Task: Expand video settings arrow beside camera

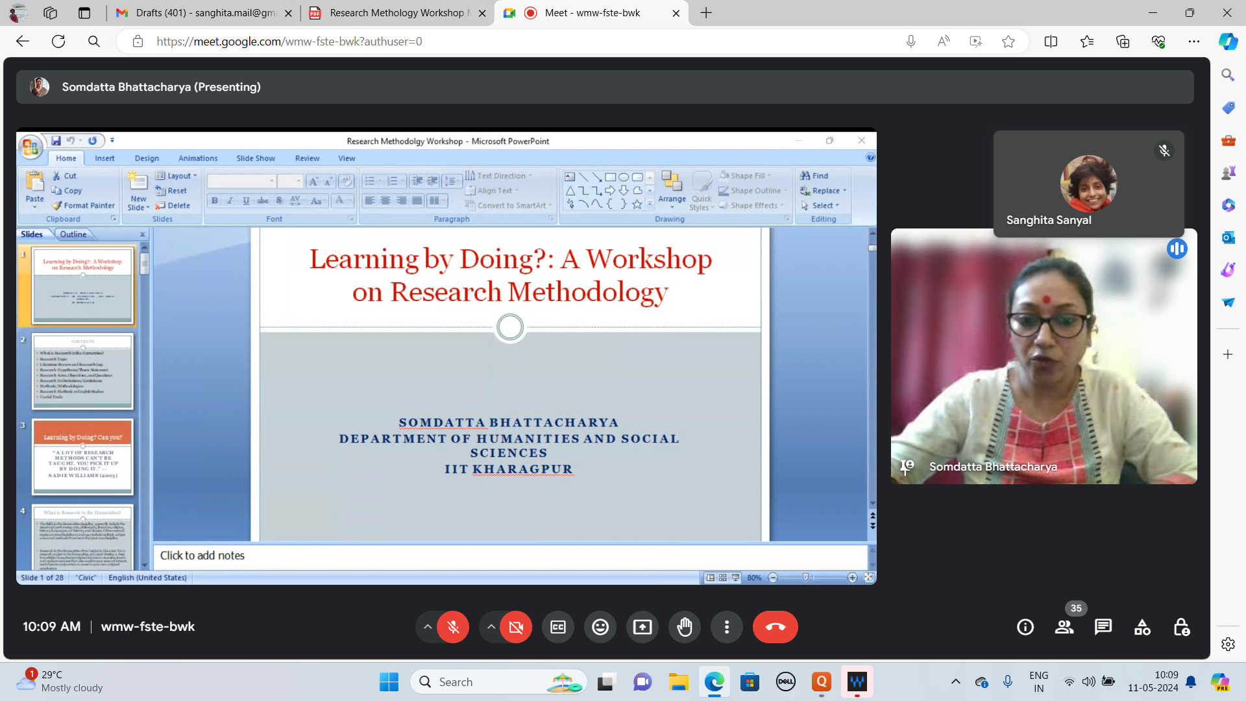Action: point(491,627)
